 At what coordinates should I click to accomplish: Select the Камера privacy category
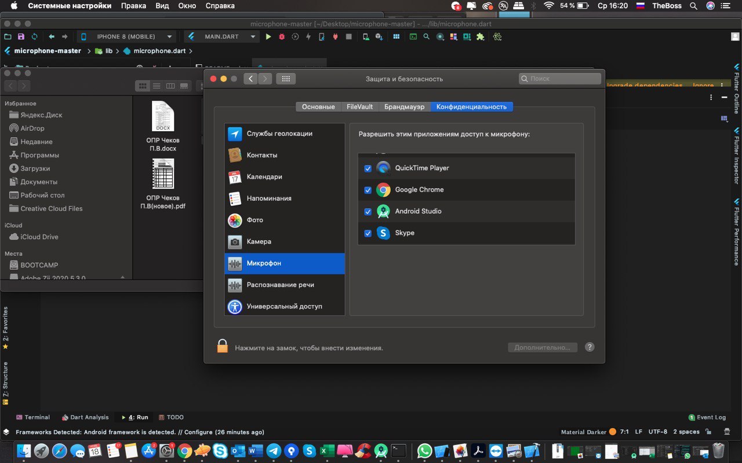tap(285, 242)
